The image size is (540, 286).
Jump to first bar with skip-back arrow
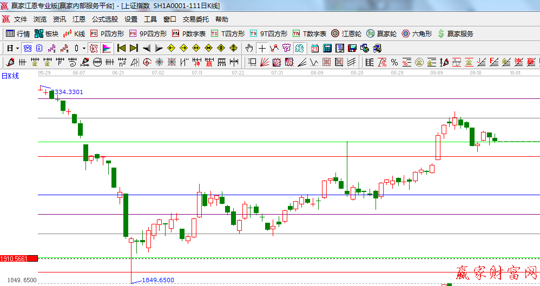tap(122, 48)
